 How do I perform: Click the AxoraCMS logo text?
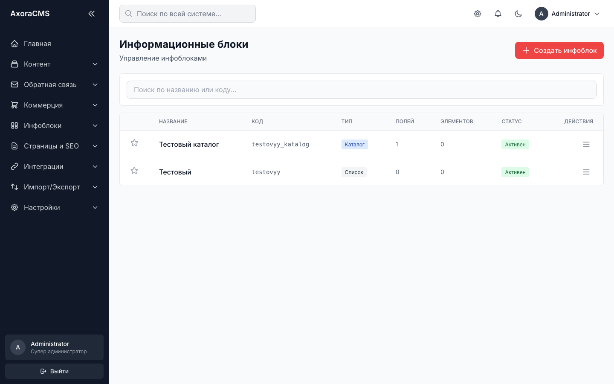(x=30, y=14)
